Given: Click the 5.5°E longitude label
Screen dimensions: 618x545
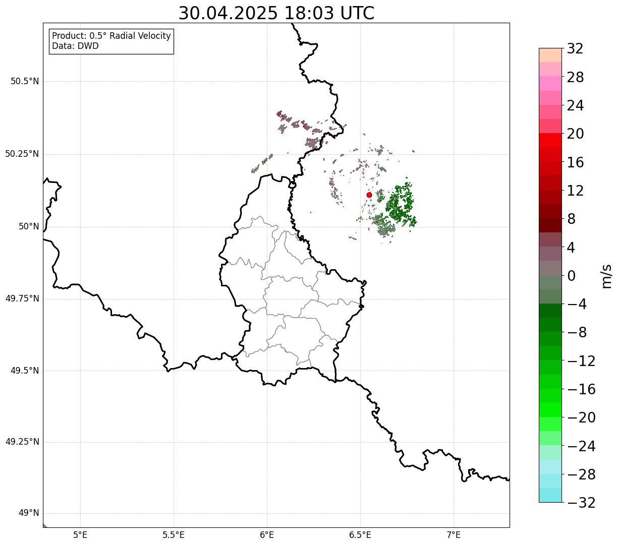Looking at the screenshot, I should pyautogui.click(x=174, y=535).
